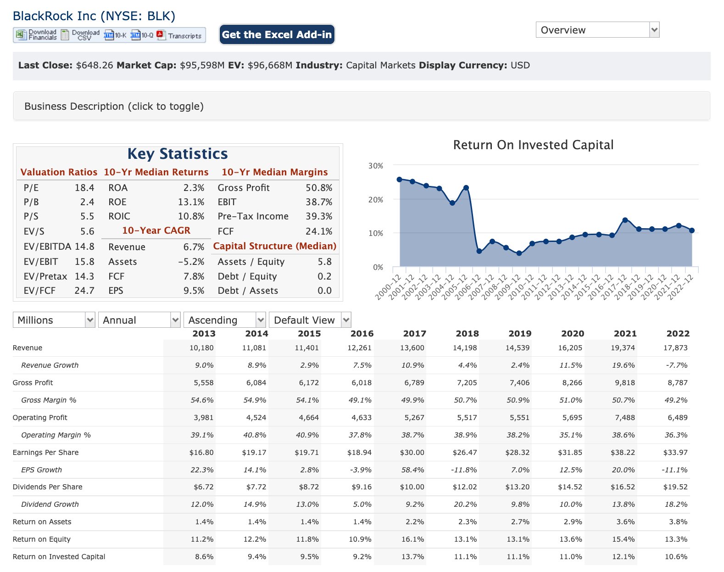Click the 10-Yr Median Margins header
The width and height of the screenshot is (724, 572).
pyautogui.click(x=275, y=172)
